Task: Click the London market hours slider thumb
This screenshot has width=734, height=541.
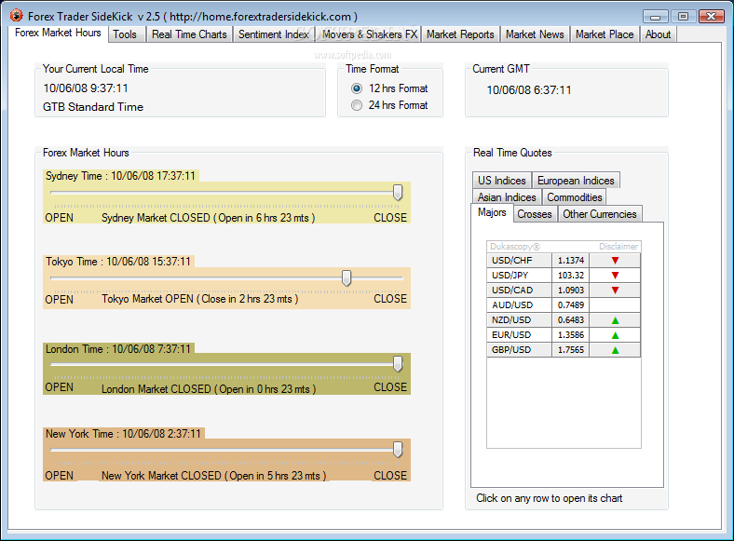Action: 398,364
